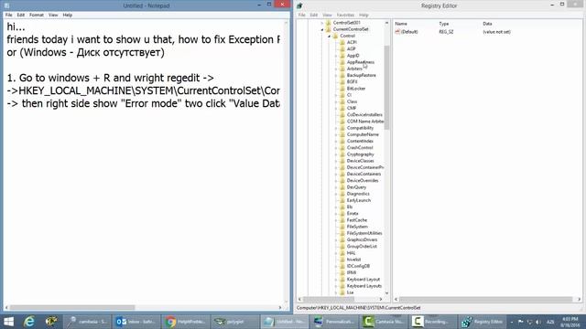Collapse the CurrentControlSet registry key
The height and width of the screenshot is (329, 586).
322,29
